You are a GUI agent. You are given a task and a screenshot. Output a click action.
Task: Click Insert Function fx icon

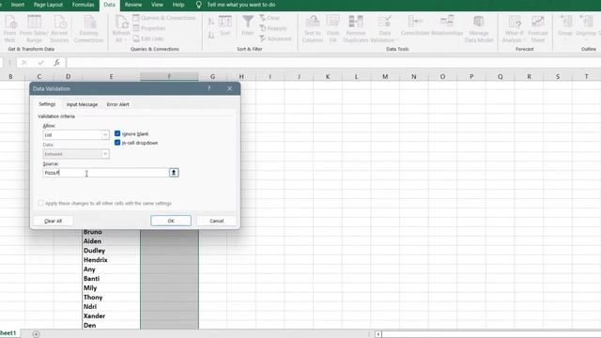tap(56, 63)
